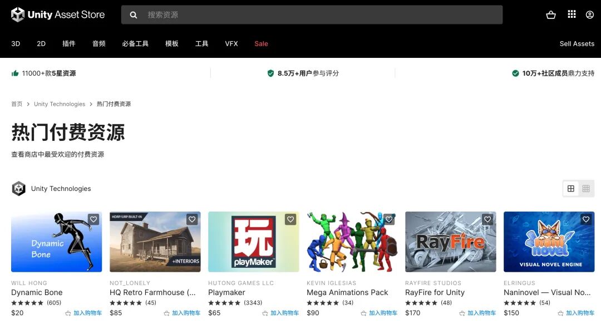Image resolution: width=601 pixels, height=324 pixels.
Task: Open the RayFire for Unity title
Action: pos(435,293)
